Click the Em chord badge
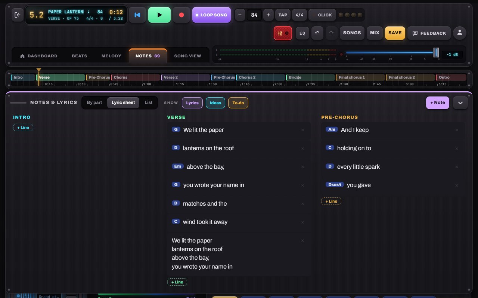 click(x=177, y=166)
